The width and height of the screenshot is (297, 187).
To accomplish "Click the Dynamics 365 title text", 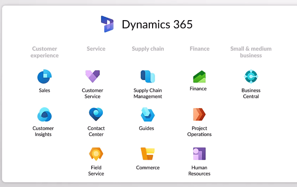I will click(x=157, y=24).
